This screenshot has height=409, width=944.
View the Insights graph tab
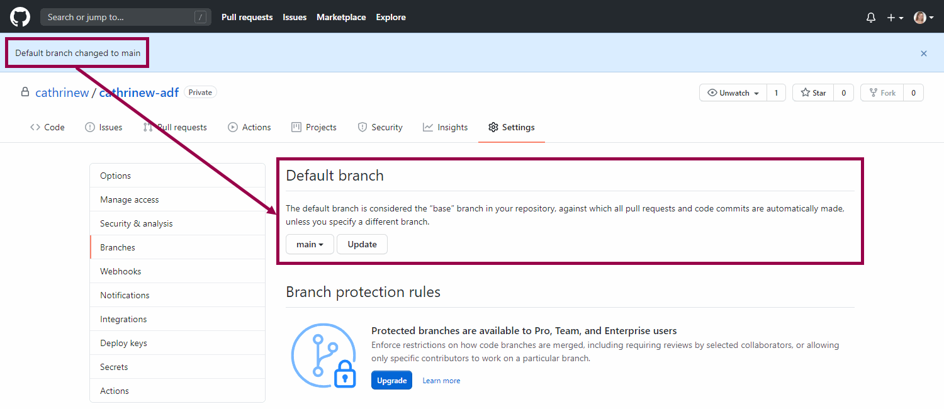446,127
